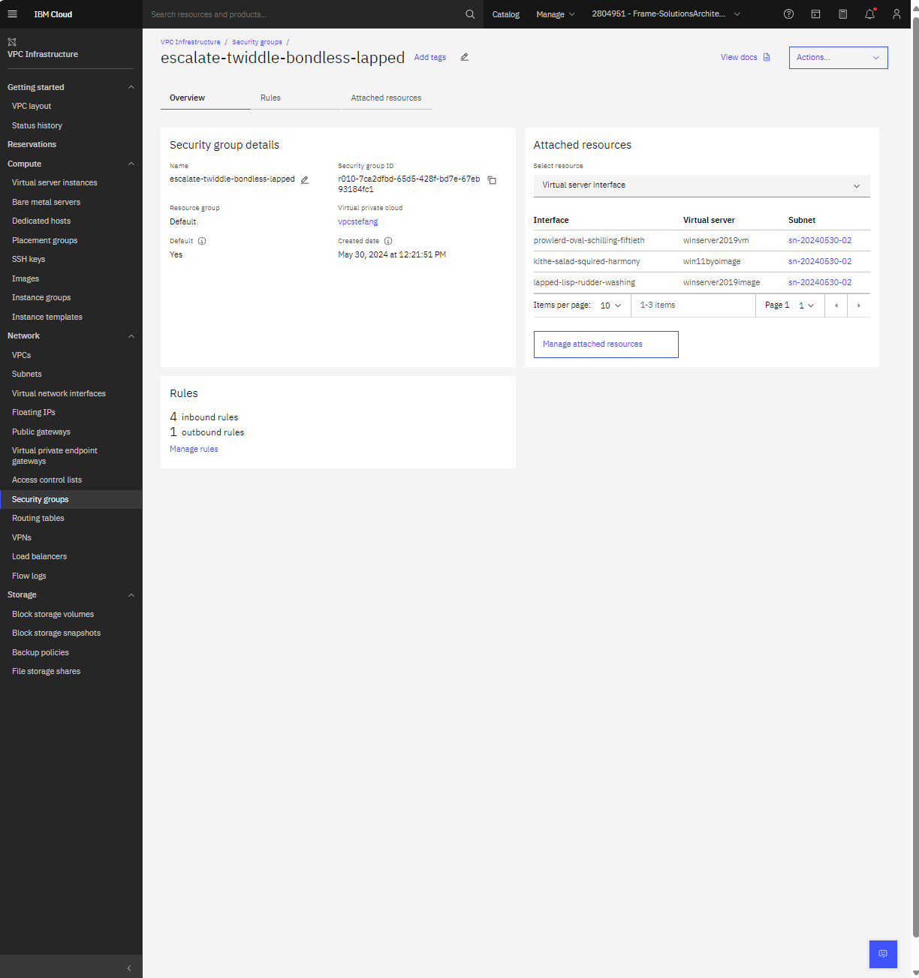Viewport: 919px width, 978px height.
Task: Switch to the Rules tab
Action: click(x=270, y=98)
